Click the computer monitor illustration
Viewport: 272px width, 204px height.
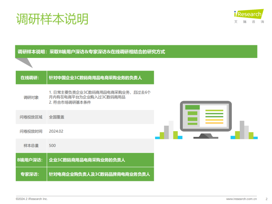[x=206, y=120]
